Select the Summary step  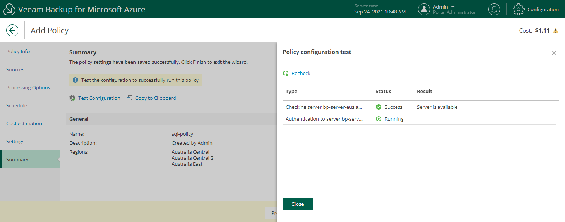point(30,159)
